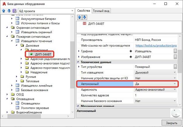Screen dimensions: 183x127
Task: Click the down arrow above the equipment tree
Action: [x=9, y=11]
